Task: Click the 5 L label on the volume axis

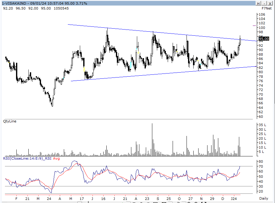Action: (261, 152)
